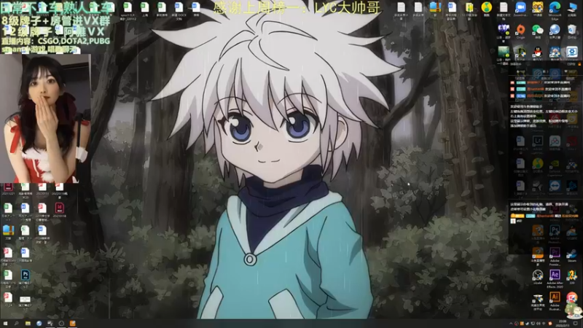The height and width of the screenshot is (328, 583).
Task: Open the gear settings tool shortcut
Action: coord(571,52)
